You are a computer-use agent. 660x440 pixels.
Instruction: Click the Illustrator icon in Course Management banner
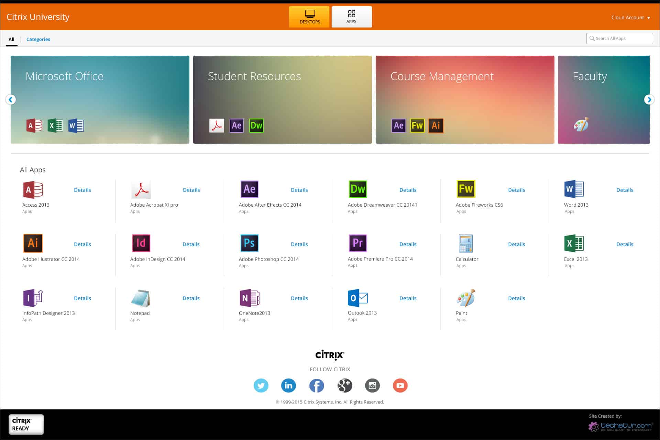pyautogui.click(x=436, y=125)
